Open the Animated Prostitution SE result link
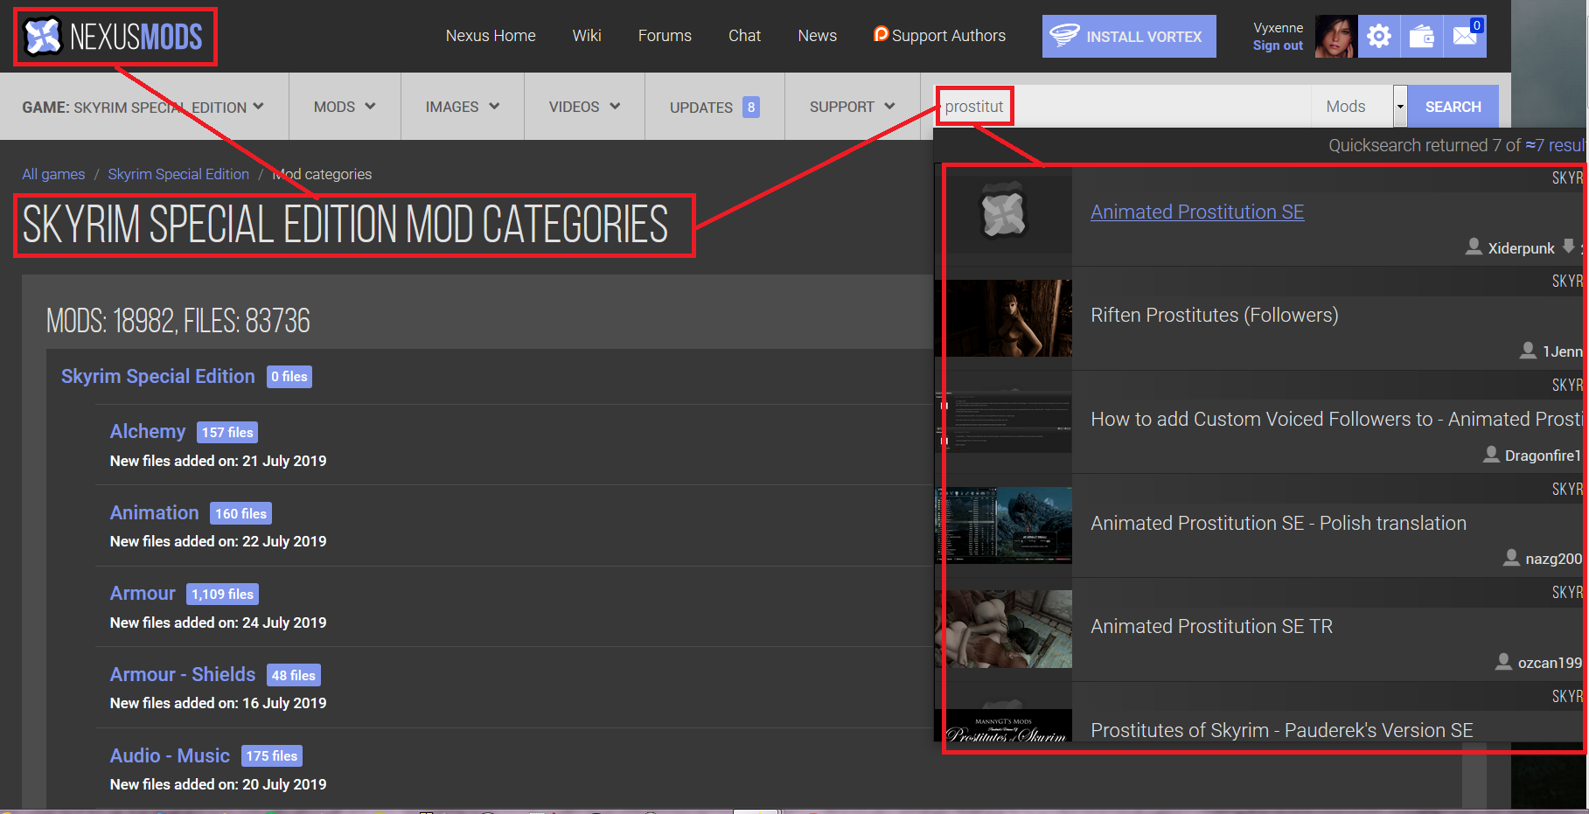 pyautogui.click(x=1197, y=212)
